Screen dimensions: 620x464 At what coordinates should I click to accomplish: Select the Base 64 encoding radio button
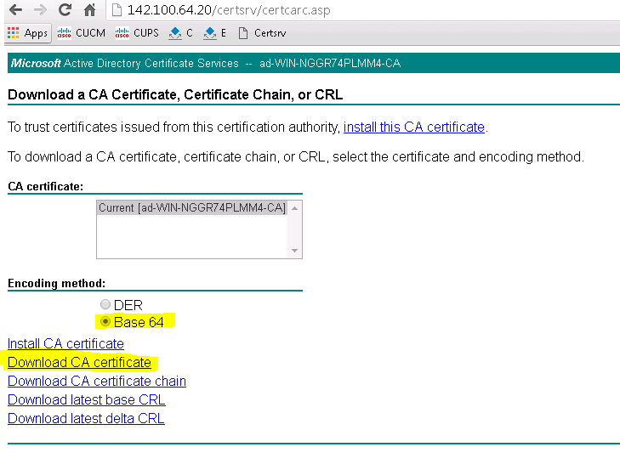tap(105, 322)
